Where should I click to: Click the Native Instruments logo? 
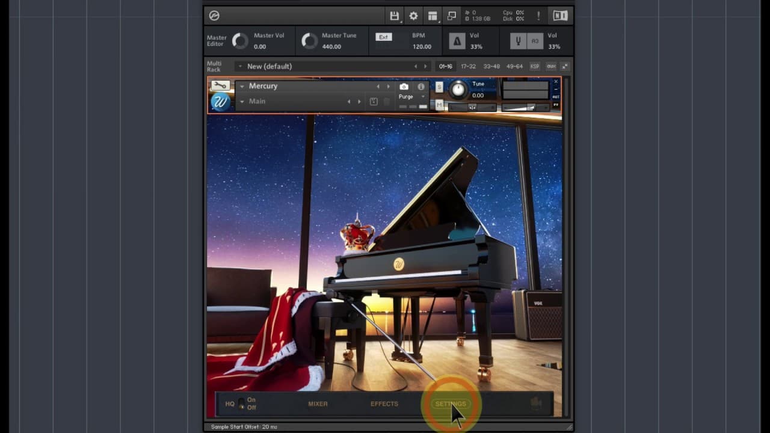pos(560,16)
